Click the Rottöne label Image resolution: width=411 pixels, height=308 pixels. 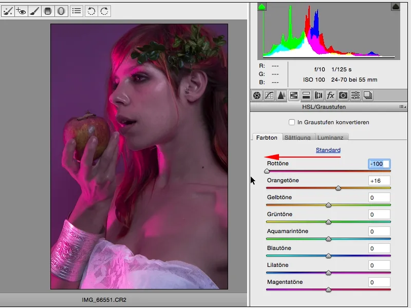277,163
